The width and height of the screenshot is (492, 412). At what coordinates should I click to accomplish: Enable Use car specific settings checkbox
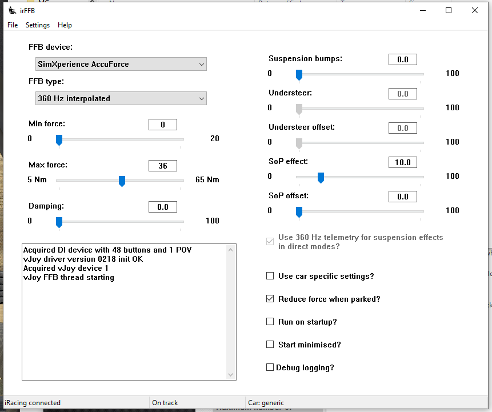click(x=270, y=276)
